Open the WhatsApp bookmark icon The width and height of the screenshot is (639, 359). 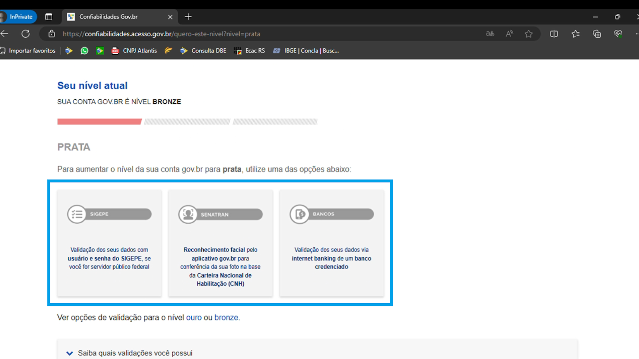[x=84, y=51]
